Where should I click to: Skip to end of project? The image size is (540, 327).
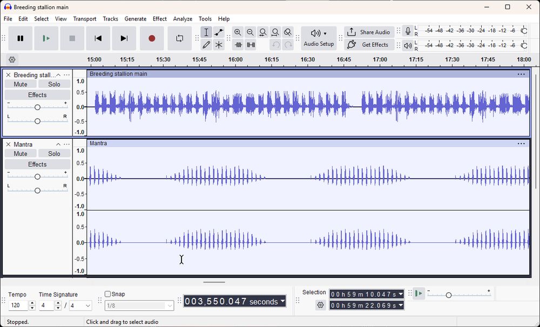pos(124,38)
